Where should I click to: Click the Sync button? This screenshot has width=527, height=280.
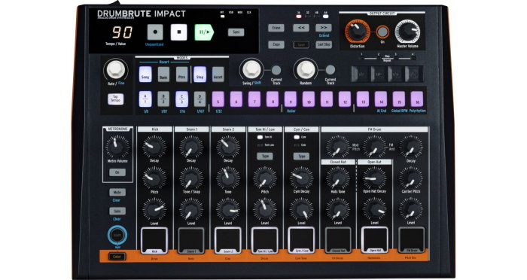point(236,32)
